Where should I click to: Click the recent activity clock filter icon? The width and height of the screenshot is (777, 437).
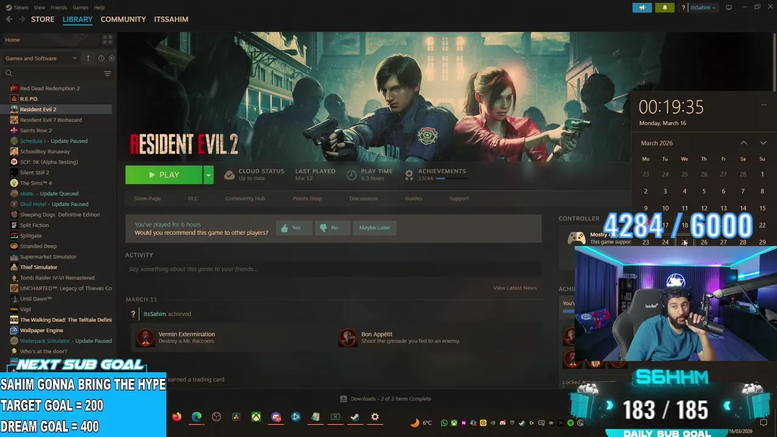(x=101, y=58)
